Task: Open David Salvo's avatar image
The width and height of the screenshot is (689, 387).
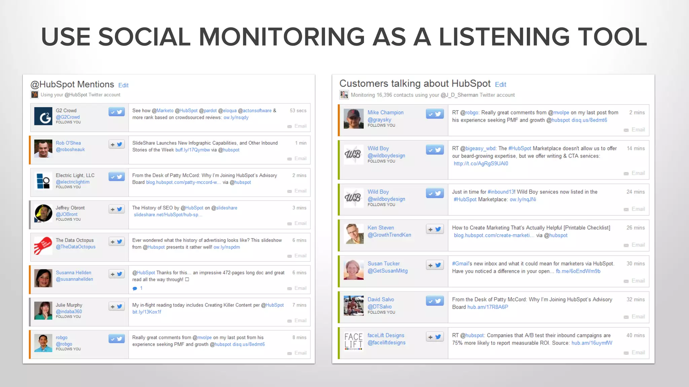Action: pos(354,306)
